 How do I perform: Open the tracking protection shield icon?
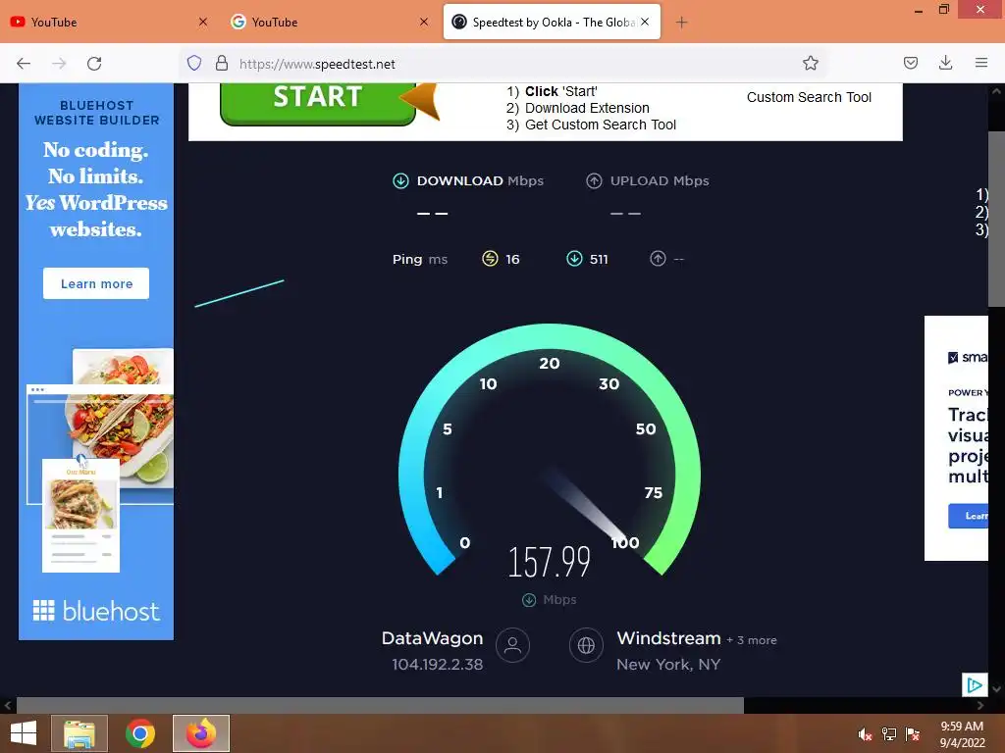click(x=194, y=63)
